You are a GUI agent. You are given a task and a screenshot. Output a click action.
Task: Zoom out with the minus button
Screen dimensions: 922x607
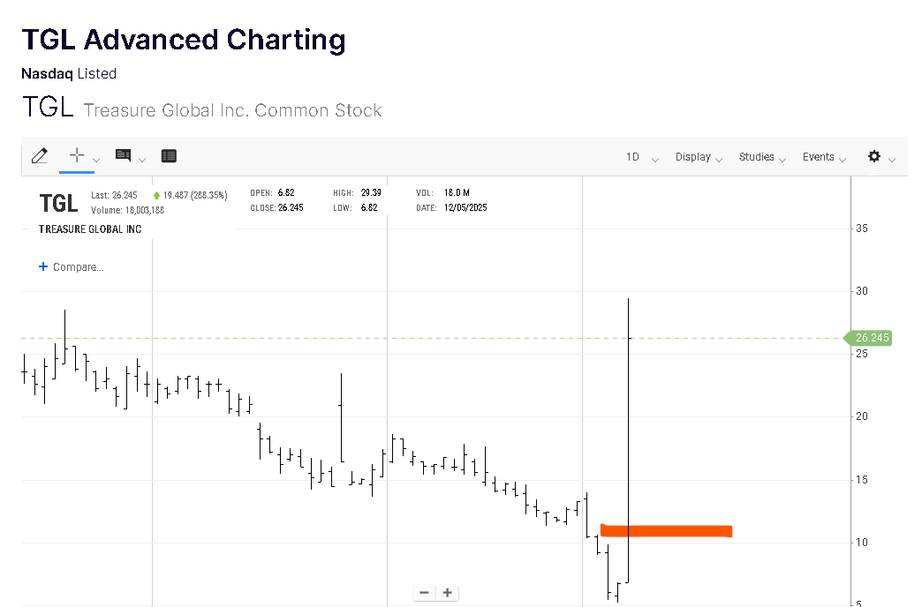tap(425, 592)
